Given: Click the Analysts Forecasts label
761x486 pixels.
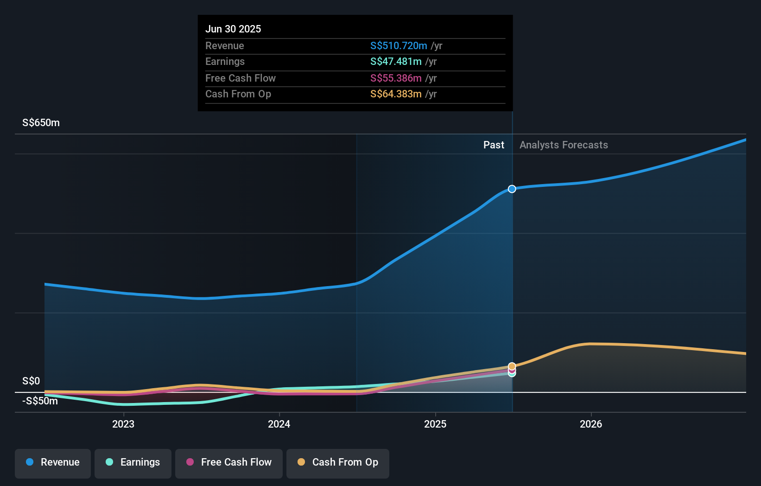Looking at the screenshot, I should click(x=564, y=145).
